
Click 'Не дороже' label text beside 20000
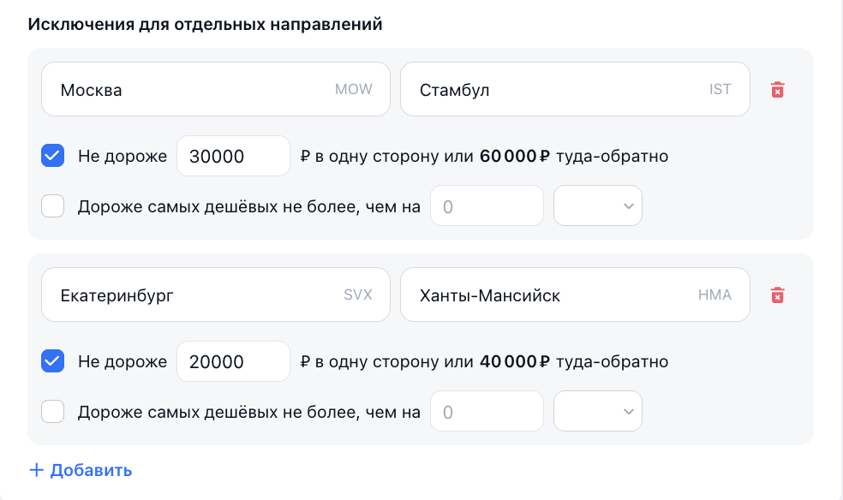tap(122, 361)
